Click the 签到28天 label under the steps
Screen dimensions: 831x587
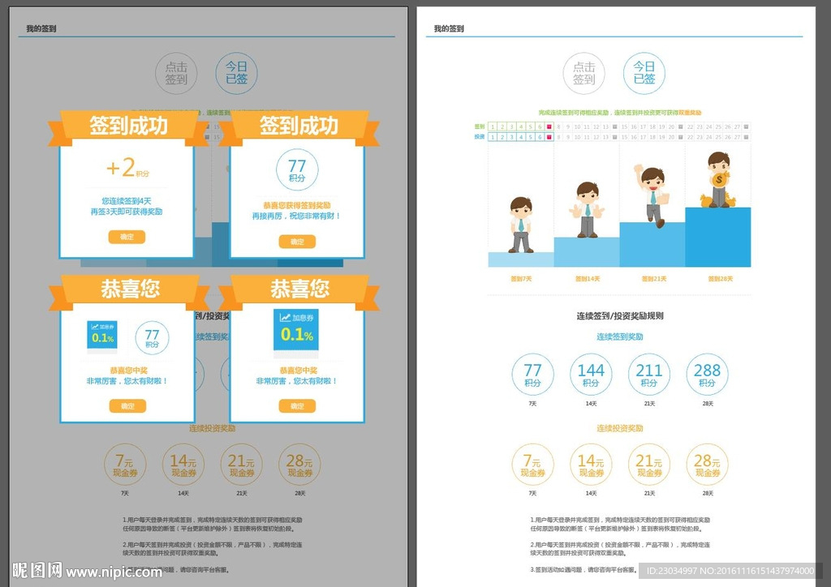click(x=720, y=279)
